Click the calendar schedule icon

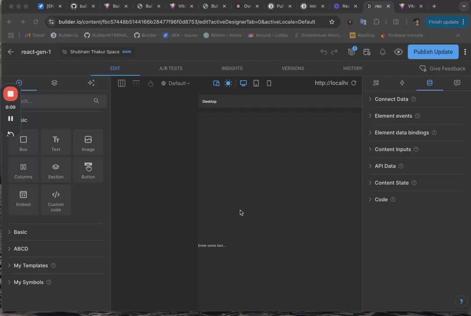(x=367, y=52)
